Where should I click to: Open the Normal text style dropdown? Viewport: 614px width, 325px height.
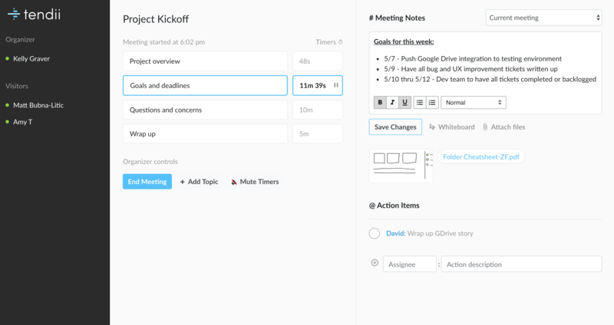[x=474, y=103]
